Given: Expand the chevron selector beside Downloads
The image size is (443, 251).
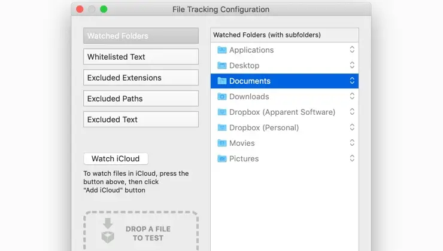Looking at the screenshot, I should (352, 96).
